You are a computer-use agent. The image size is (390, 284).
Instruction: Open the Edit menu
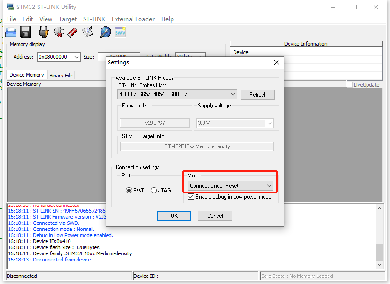coord(28,19)
